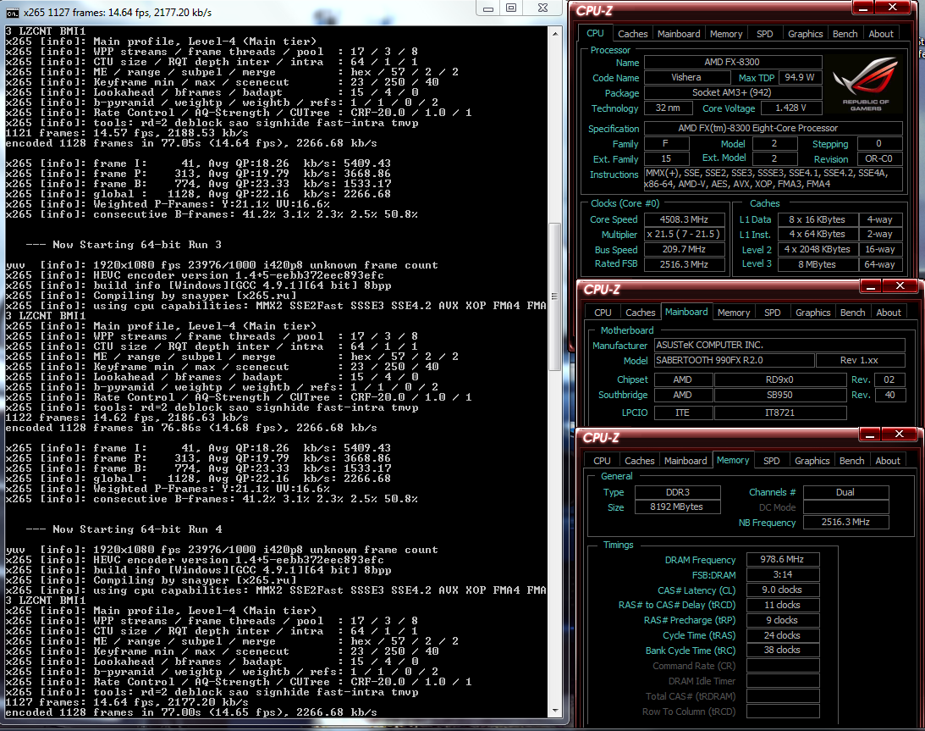Screen dimensions: 925x731
Task: Click the Vishera code name field
Action: (x=686, y=77)
